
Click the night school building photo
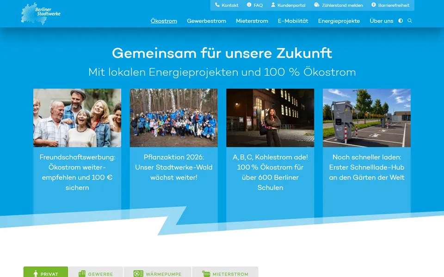(270, 118)
